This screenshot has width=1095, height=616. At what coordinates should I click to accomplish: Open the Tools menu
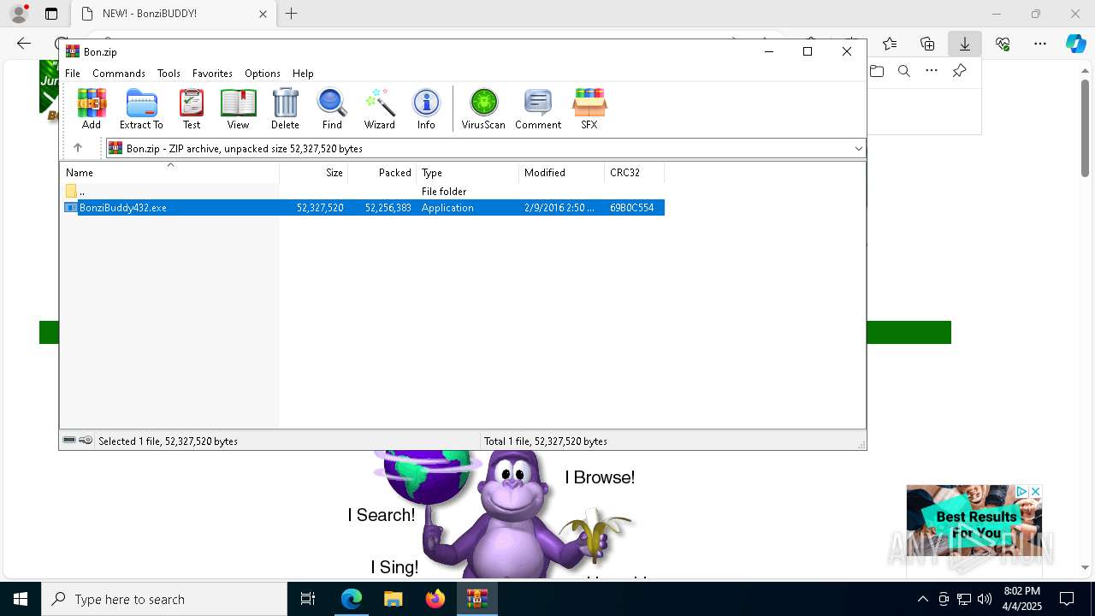click(169, 74)
